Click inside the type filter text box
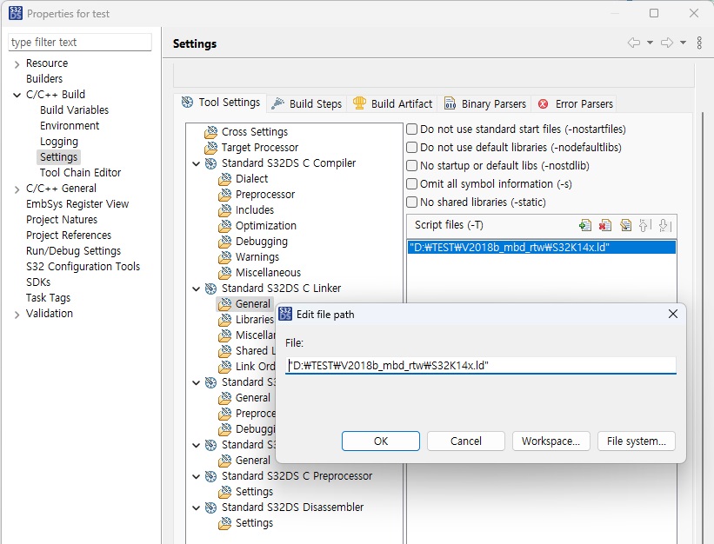Image resolution: width=714 pixels, height=544 pixels. pyautogui.click(x=78, y=42)
